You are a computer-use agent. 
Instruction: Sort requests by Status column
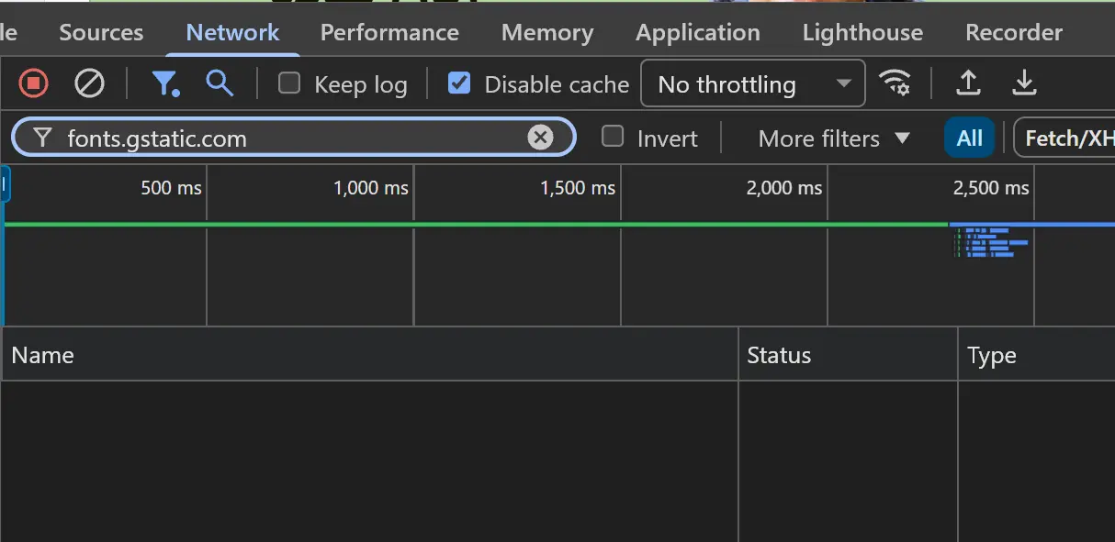[x=848, y=355]
